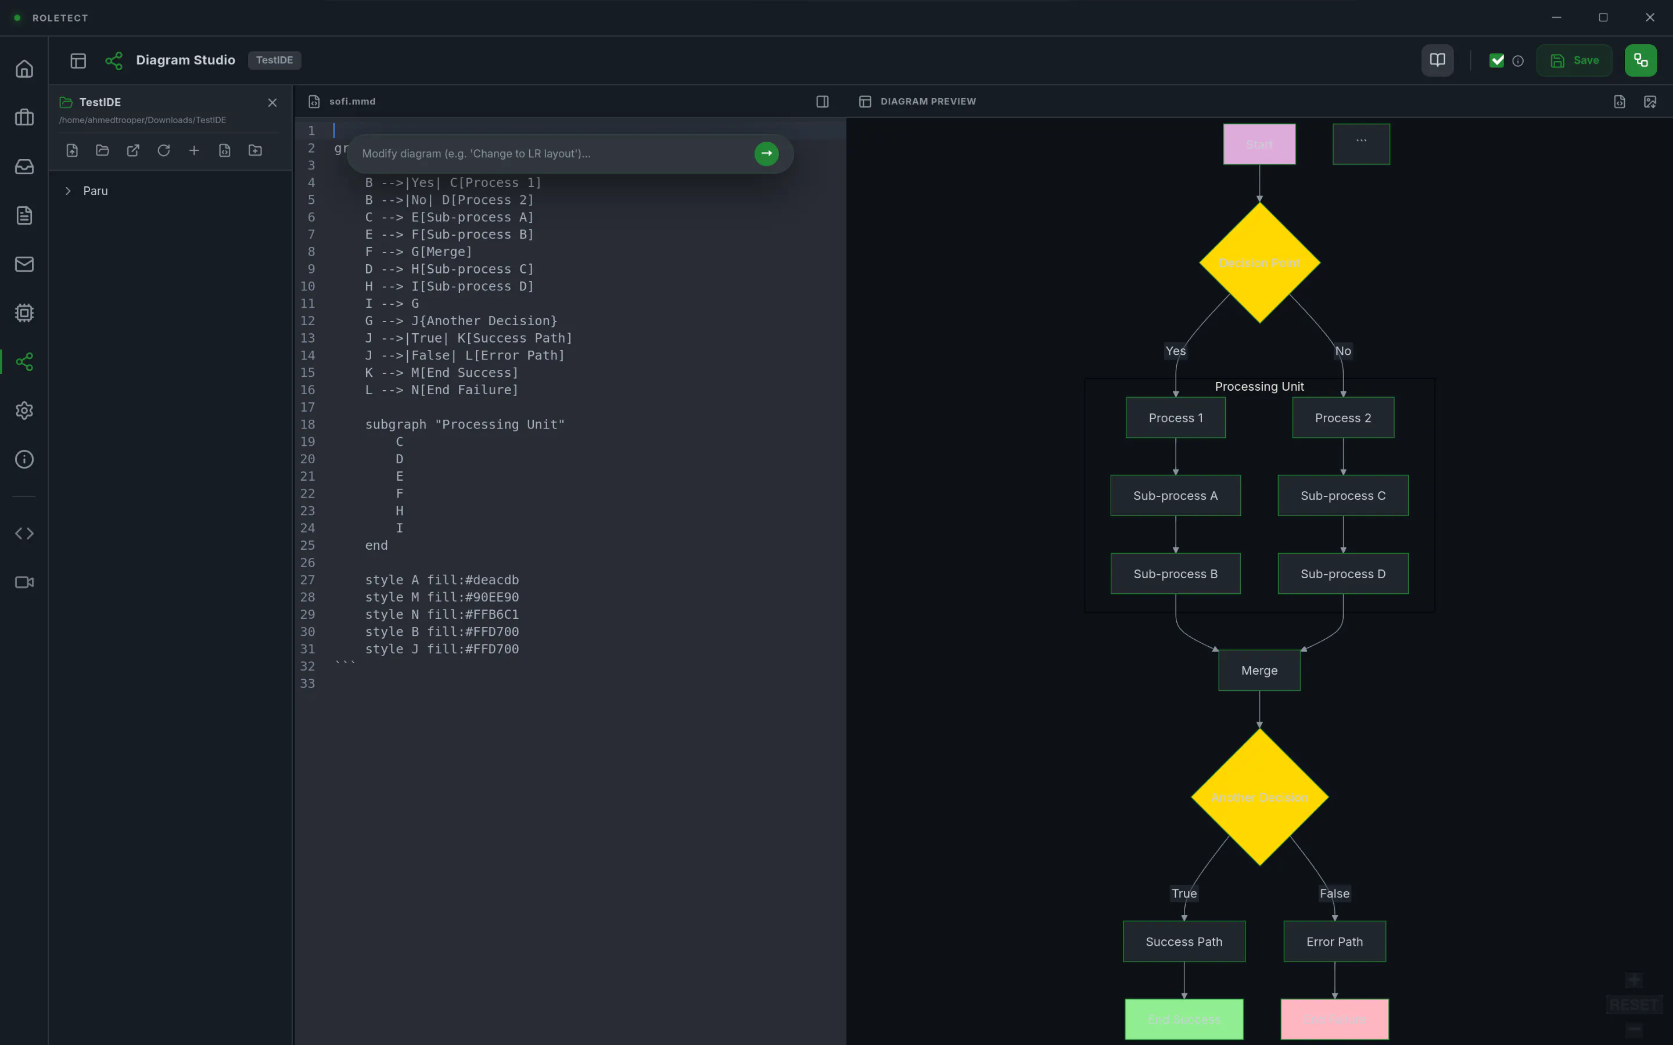Click the yellow Another Decision diamond
Screen dimensions: 1673x1045
(1259, 797)
